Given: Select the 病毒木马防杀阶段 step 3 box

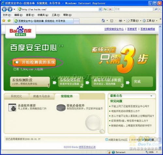Looking at the screenshot, I should click(x=108, y=82).
